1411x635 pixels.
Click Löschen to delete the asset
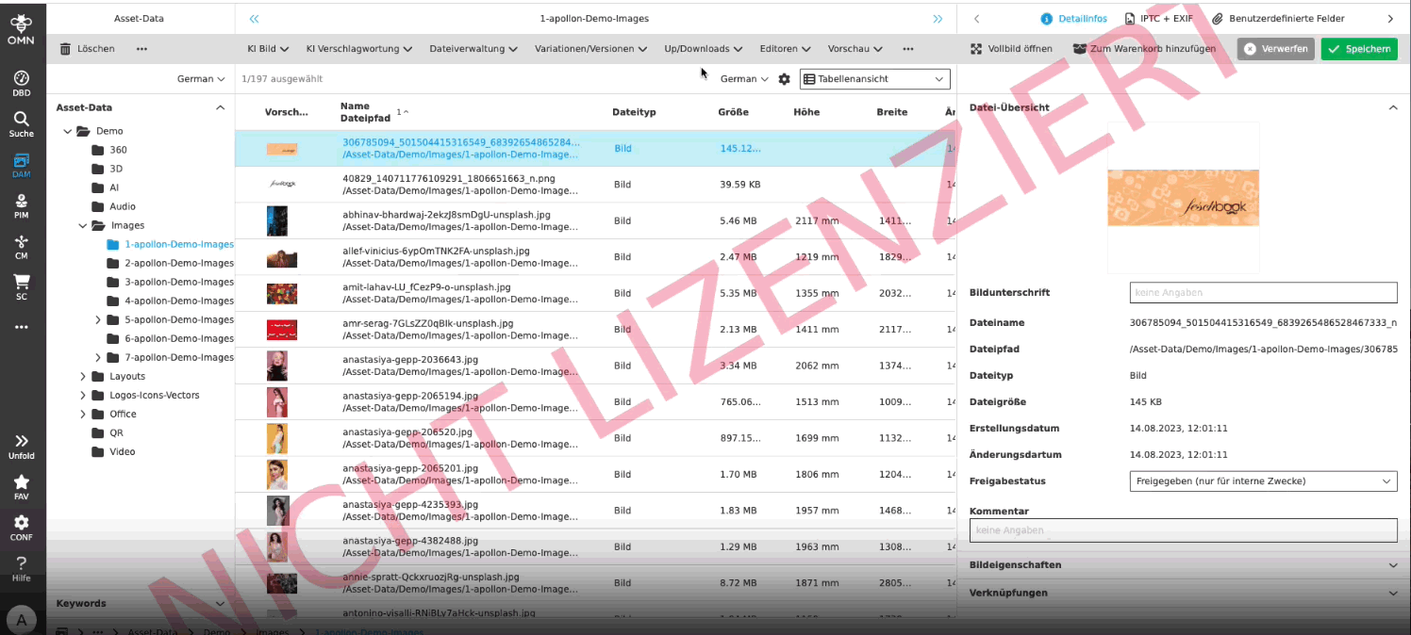(x=87, y=49)
